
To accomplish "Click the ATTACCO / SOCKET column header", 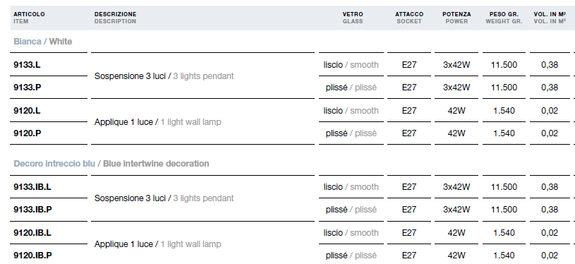I will [409, 18].
